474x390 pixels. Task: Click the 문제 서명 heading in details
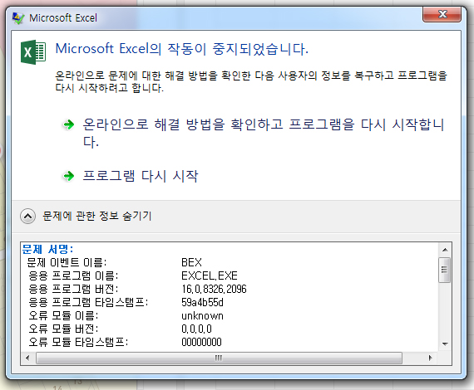coord(47,249)
